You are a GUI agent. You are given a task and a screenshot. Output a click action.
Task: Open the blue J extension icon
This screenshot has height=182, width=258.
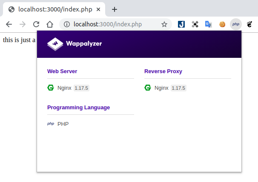click(x=181, y=24)
